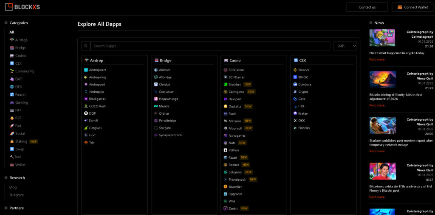Click the Airdropalert icon

click(x=86, y=70)
